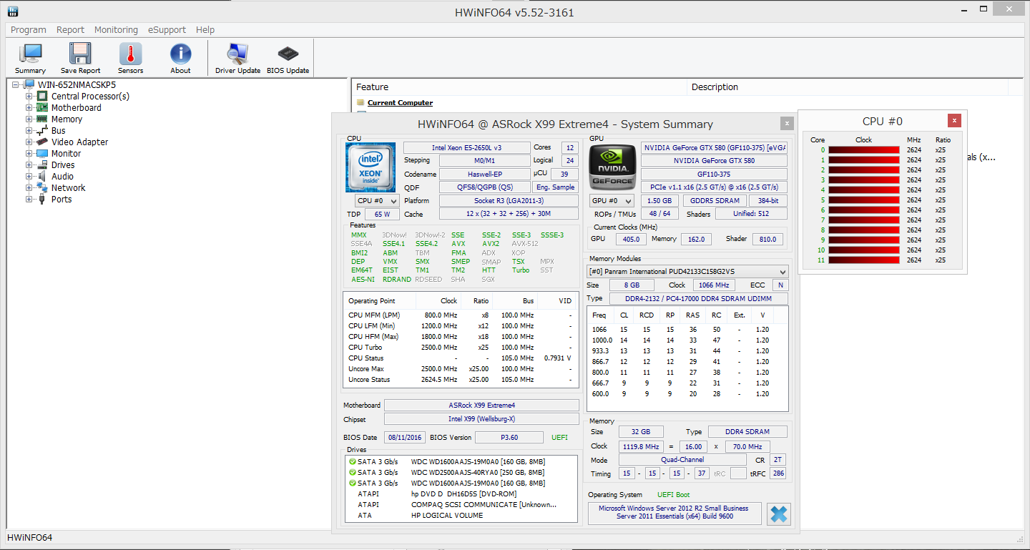
Task: Expand the Central Processor(s) node
Action: pos(29,96)
